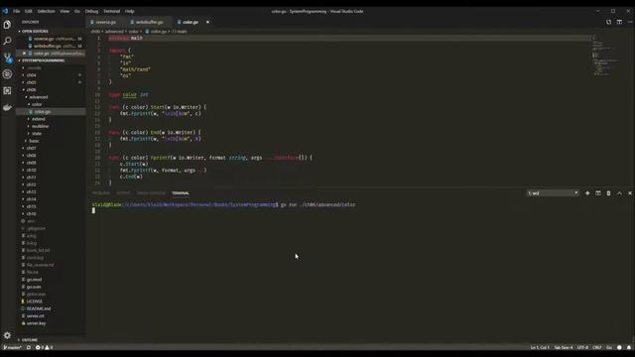Viewport: 635px width, 357px height.
Task: Click CRLF line ending in status bar
Action: pyautogui.click(x=597, y=347)
